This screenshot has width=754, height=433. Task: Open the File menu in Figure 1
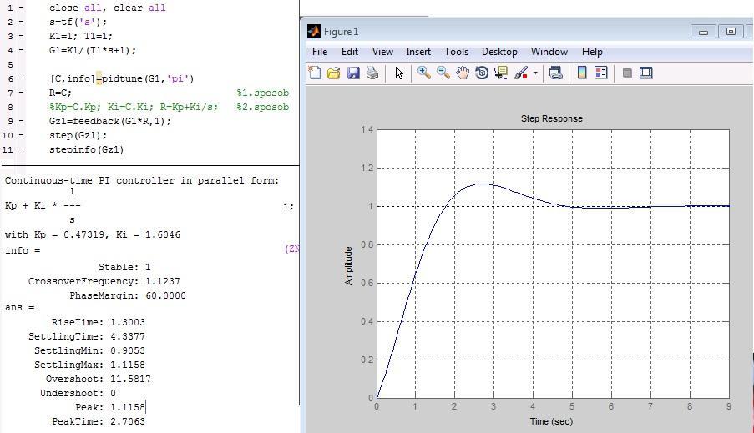coord(320,52)
